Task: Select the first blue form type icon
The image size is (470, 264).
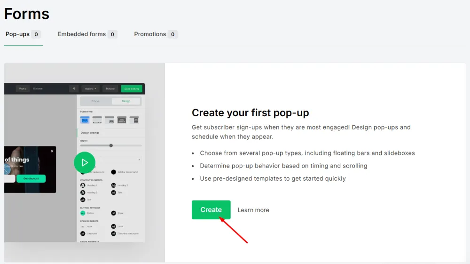Action: [85, 120]
